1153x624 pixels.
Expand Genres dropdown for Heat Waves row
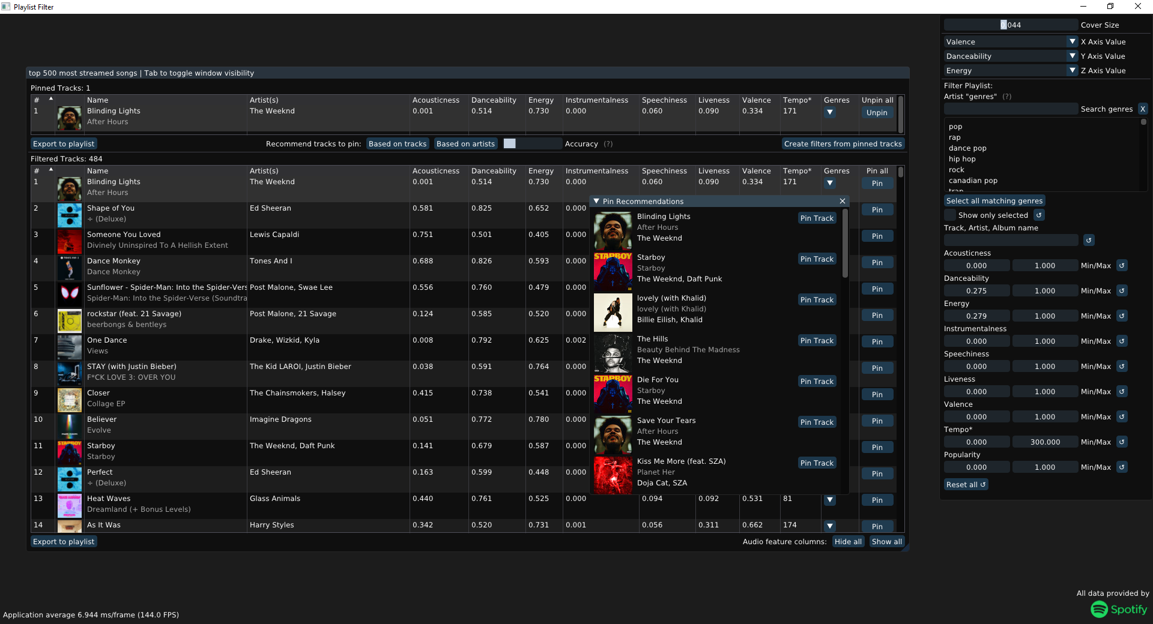(830, 500)
